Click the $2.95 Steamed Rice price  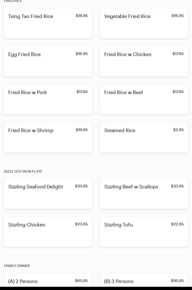(178, 130)
